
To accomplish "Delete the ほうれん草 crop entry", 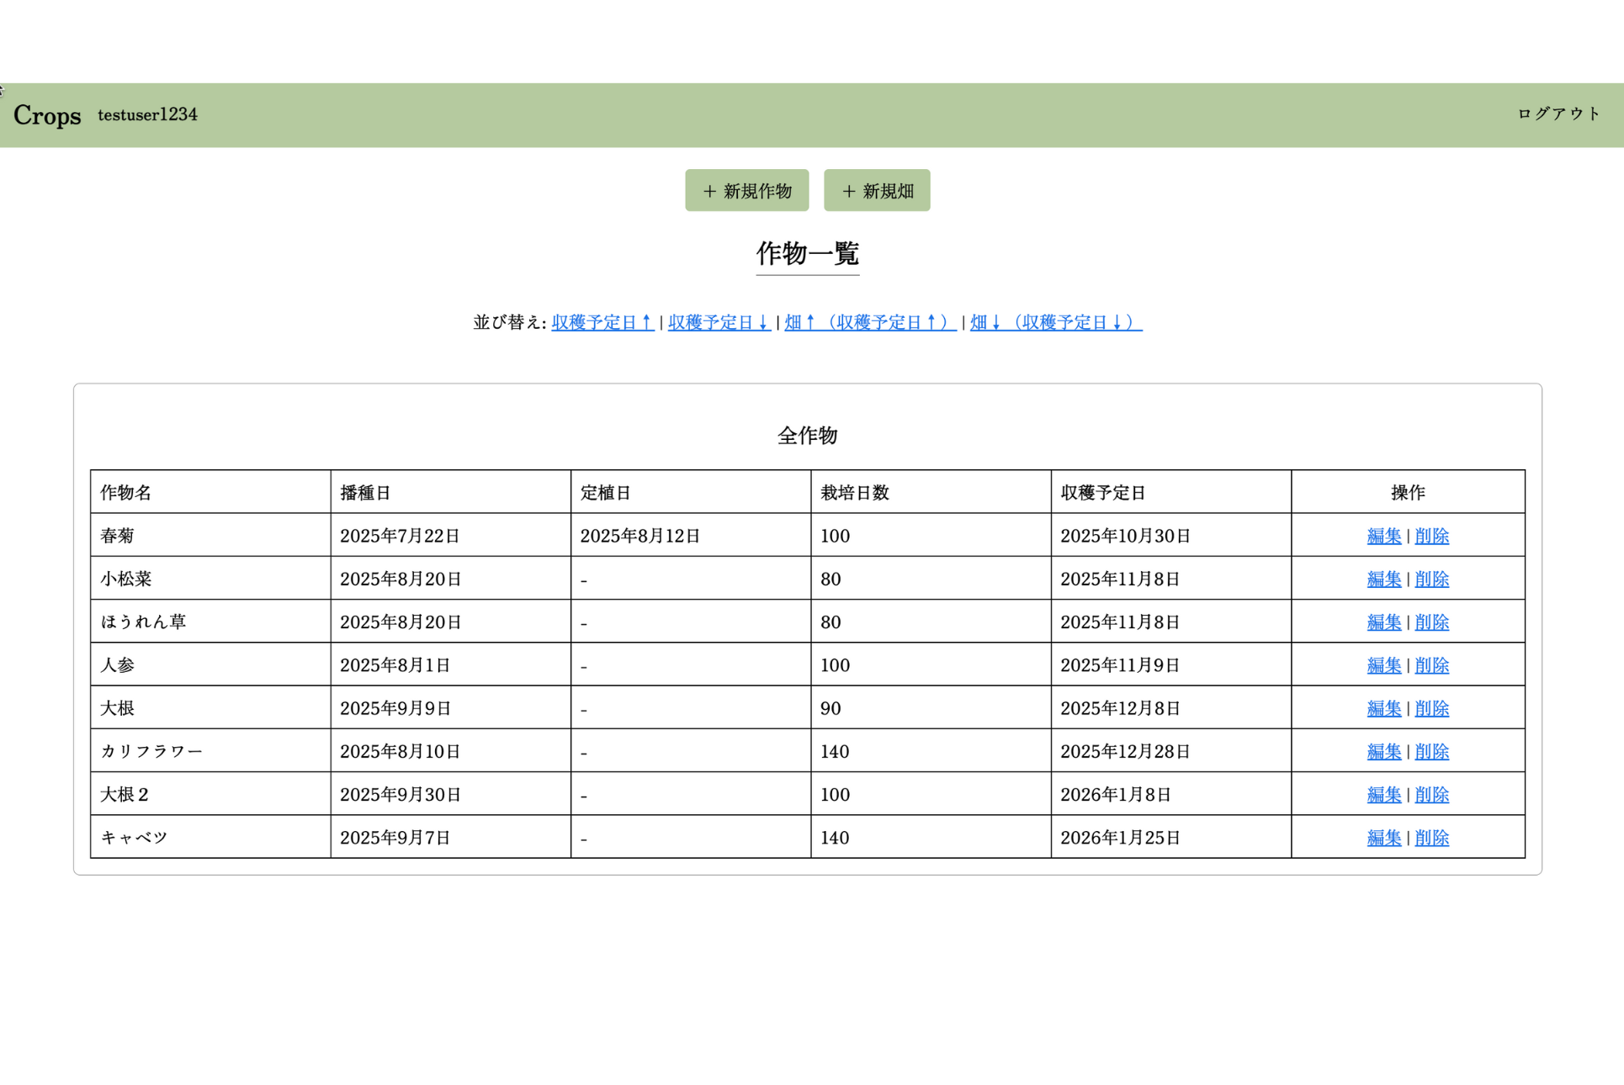I will [x=1431, y=622].
